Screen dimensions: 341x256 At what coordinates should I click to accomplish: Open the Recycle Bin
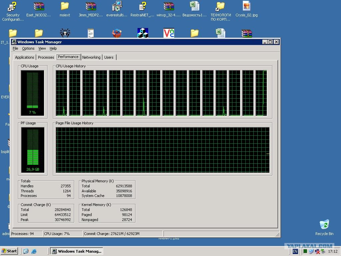[324, 227]
